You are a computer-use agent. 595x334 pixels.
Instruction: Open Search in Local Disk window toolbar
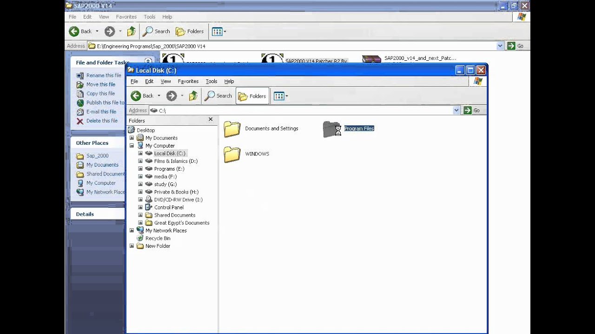[218, 96]
